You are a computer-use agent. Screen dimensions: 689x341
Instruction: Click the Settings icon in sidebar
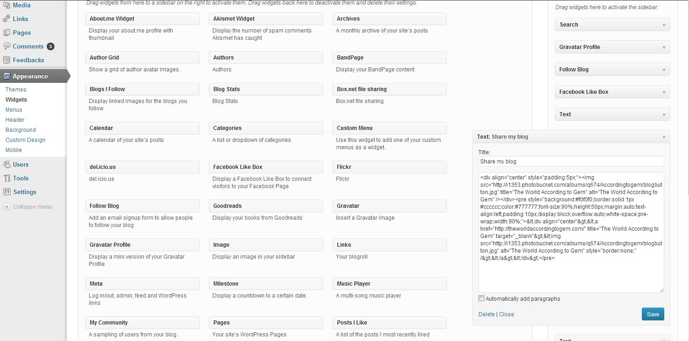[x=7, y=192]
